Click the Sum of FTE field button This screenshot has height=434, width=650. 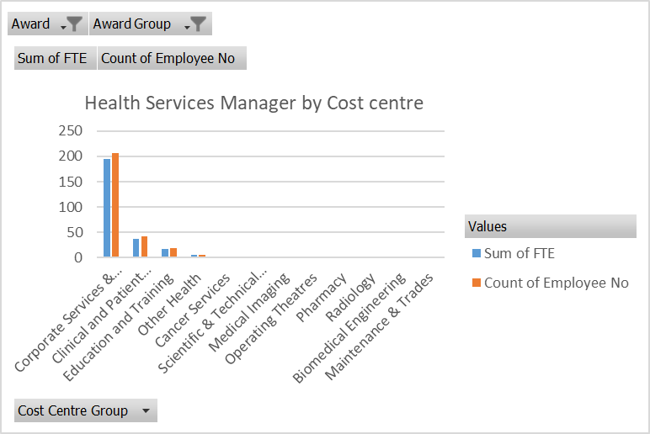coord(52,59)
